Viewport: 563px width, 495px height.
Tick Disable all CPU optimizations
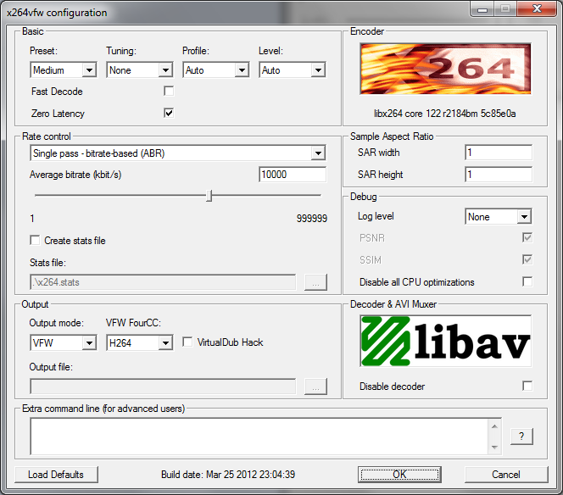tap(527, 282)
